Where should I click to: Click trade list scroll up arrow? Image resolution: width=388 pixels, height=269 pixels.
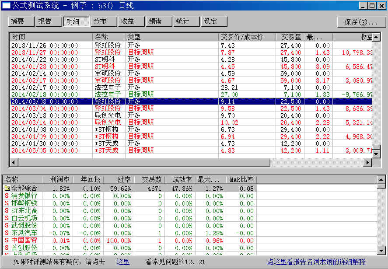point(376,37)
